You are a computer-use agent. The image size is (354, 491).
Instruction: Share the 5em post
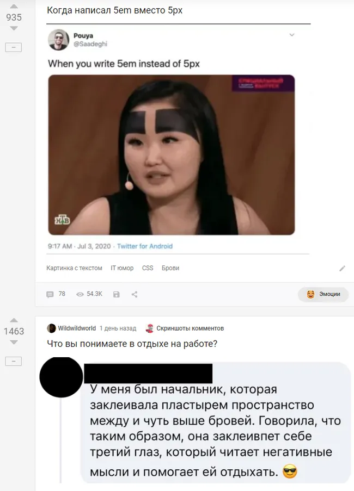coord(135,294)
